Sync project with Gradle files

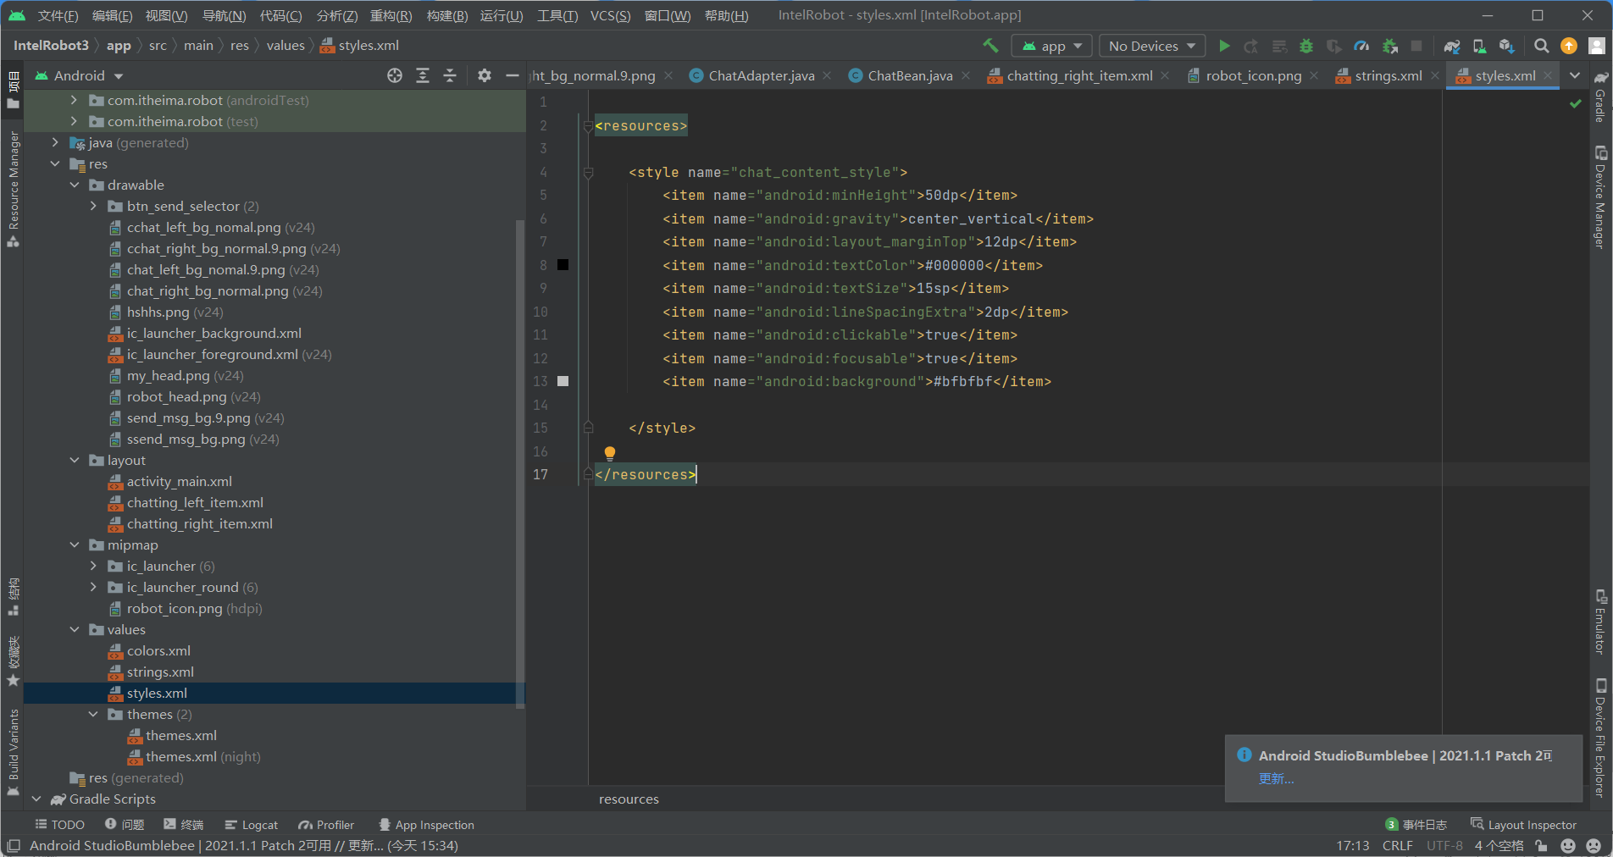point(1452,46)
